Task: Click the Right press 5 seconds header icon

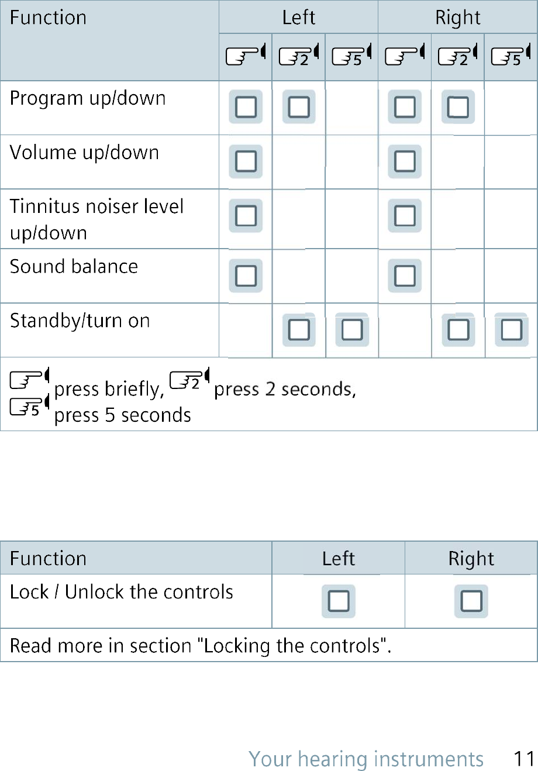Action: click(x=511, y=56)
